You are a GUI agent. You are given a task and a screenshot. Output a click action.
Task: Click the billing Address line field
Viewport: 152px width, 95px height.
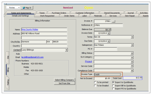pos(44,34)
